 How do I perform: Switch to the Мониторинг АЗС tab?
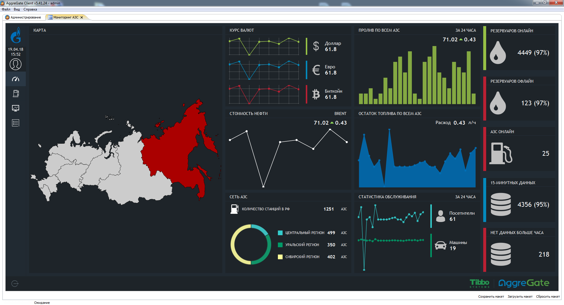[66, 17]
